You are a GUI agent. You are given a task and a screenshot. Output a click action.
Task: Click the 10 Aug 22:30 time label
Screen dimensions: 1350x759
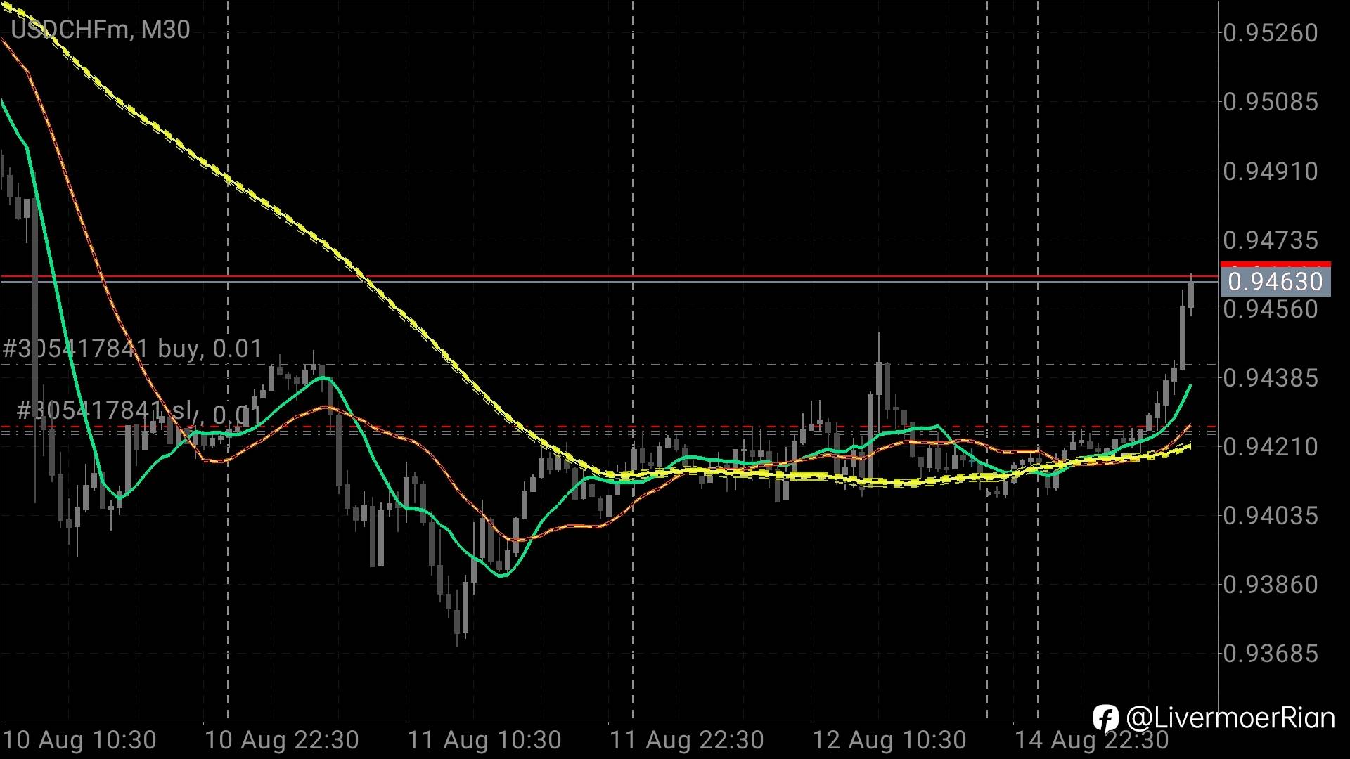282,740
